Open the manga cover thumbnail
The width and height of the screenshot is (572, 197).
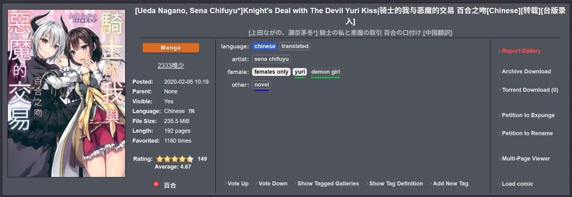click(66, 93)
